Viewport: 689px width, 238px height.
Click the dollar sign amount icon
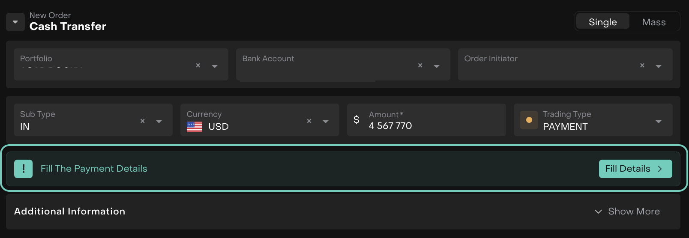[x=356, y=120]
